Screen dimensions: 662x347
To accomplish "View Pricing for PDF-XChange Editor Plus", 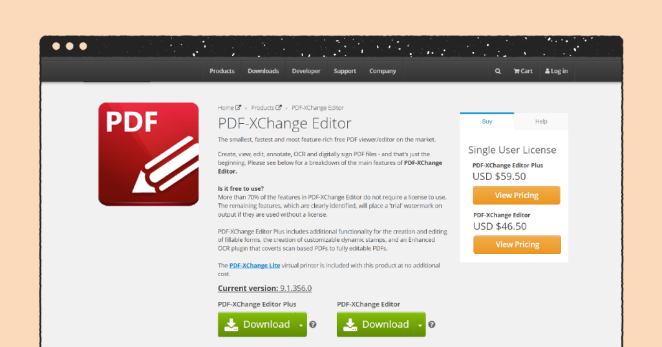I will tap(517, 195).
